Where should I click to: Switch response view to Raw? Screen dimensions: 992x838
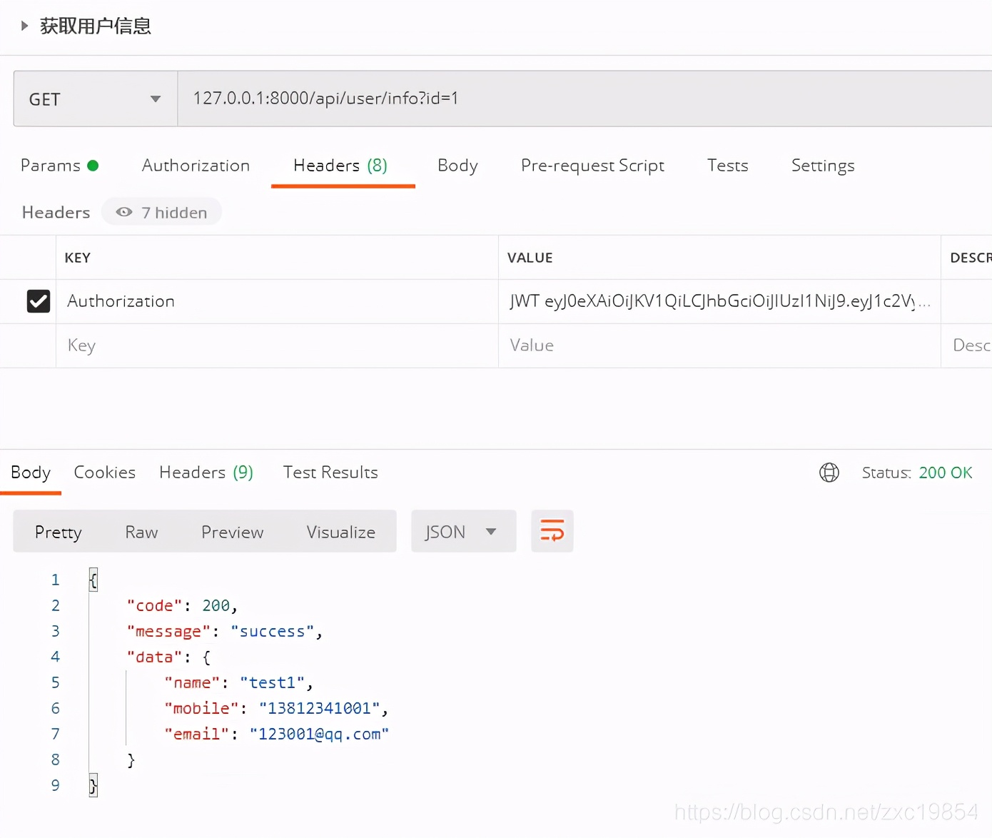tap(141, 531)
